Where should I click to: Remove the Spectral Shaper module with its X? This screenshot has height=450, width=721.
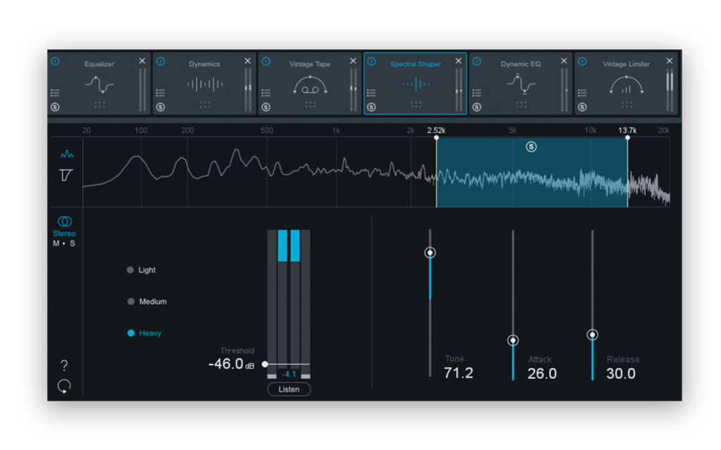[458, 60]
